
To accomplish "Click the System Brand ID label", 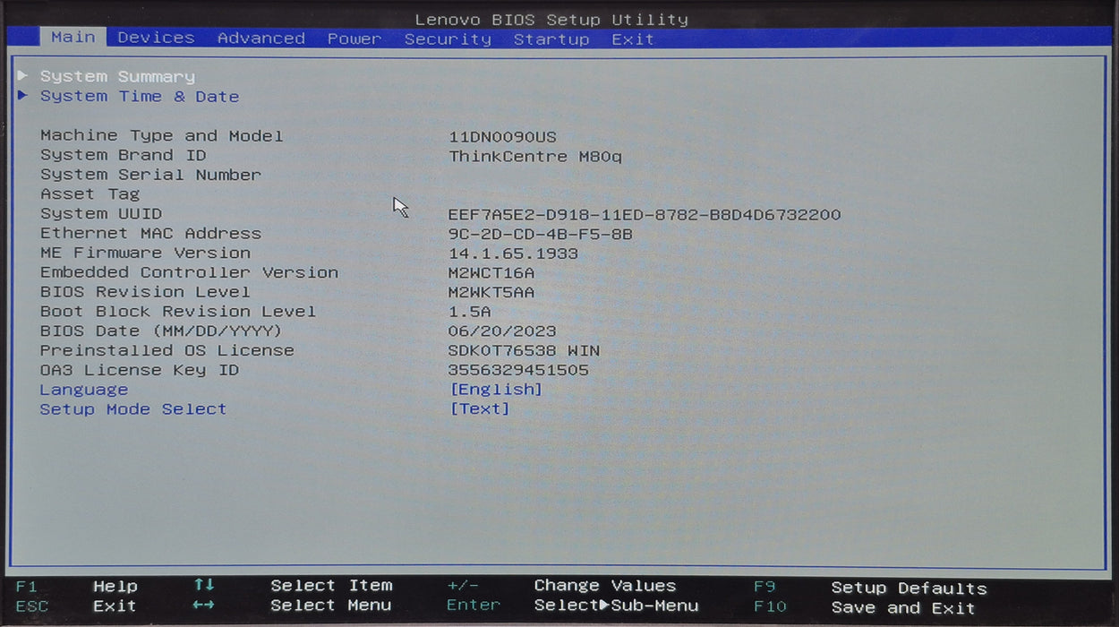I will click(124, 156).
